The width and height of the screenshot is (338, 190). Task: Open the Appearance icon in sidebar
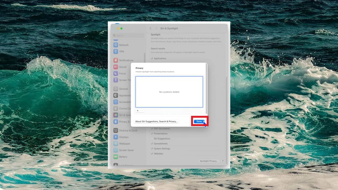(116, 95)
